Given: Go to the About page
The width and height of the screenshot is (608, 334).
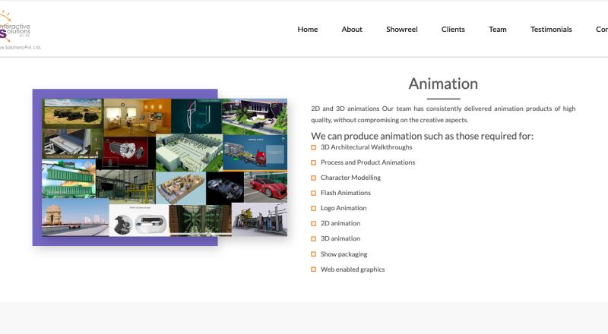Looking at the screenshot, I should pyautogui.click(x=352, y=30).
